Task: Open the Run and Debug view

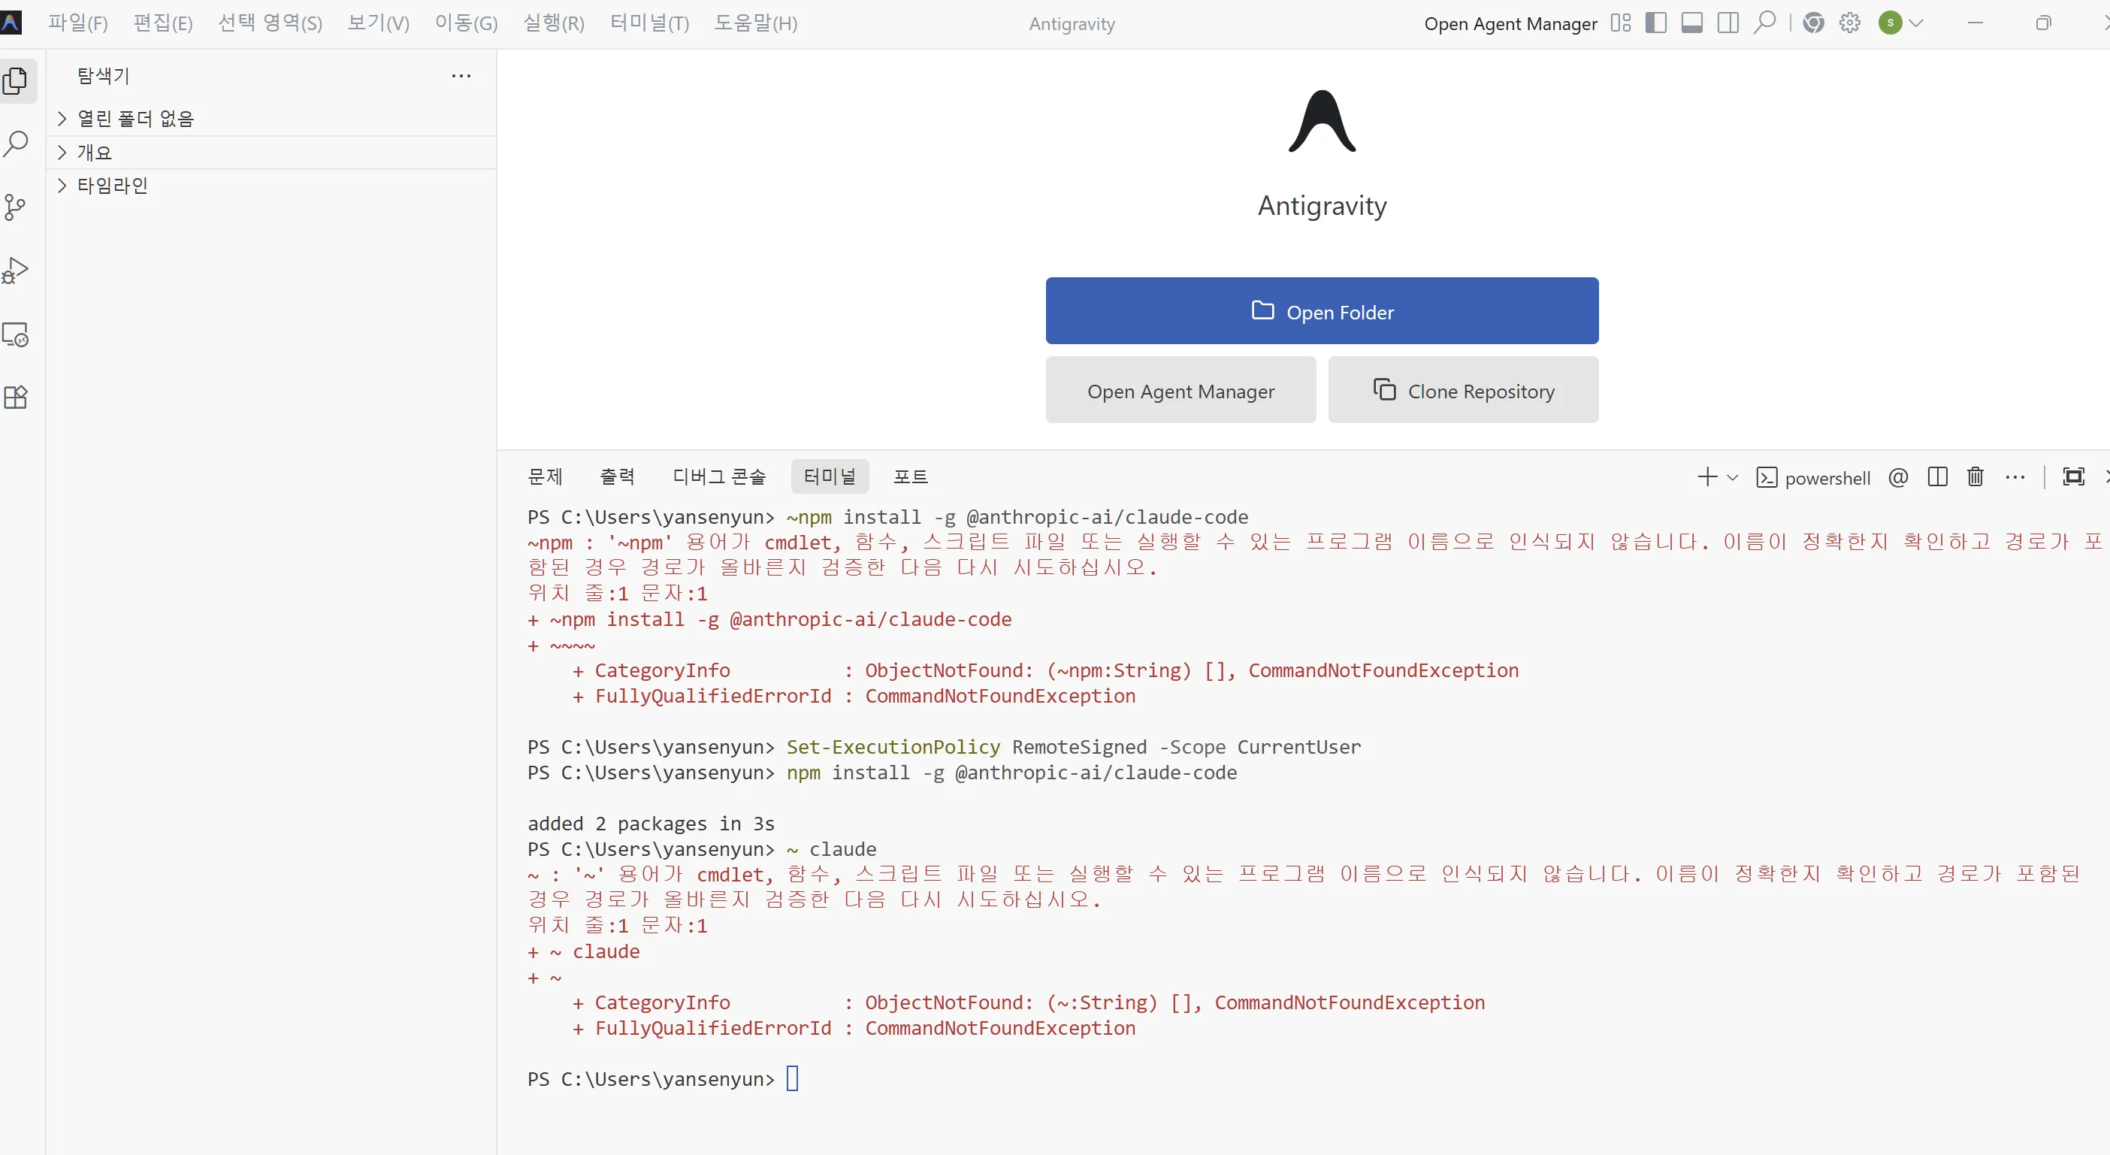Action: click(x=17, y=271)
